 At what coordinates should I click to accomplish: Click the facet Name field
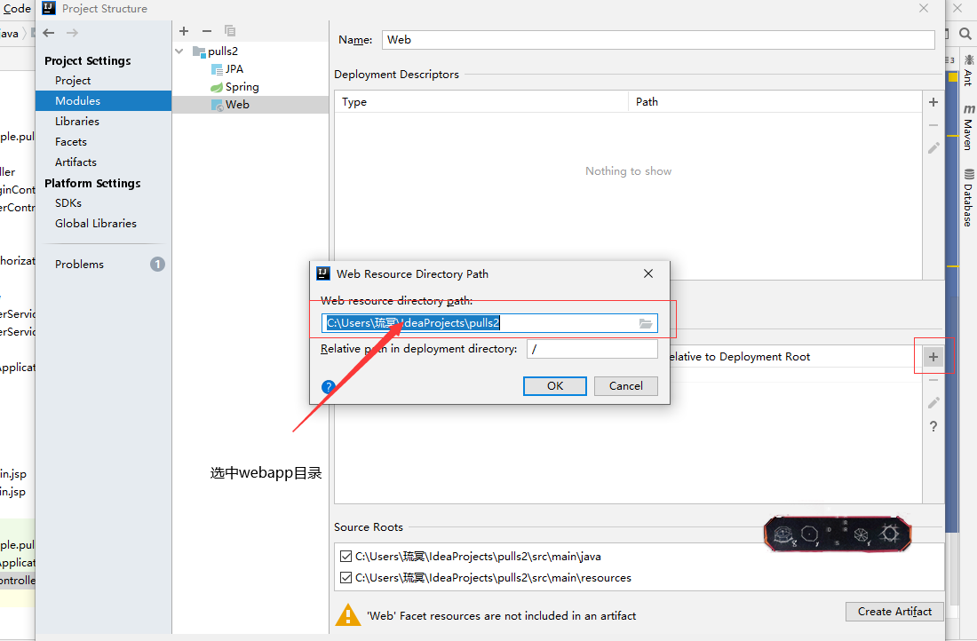(658, 40)
